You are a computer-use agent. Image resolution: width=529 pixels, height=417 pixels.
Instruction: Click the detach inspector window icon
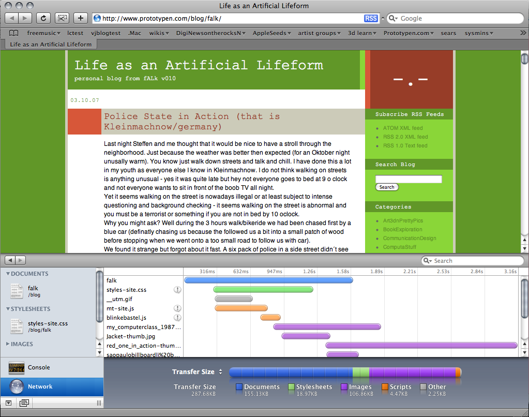pos(24,403)
